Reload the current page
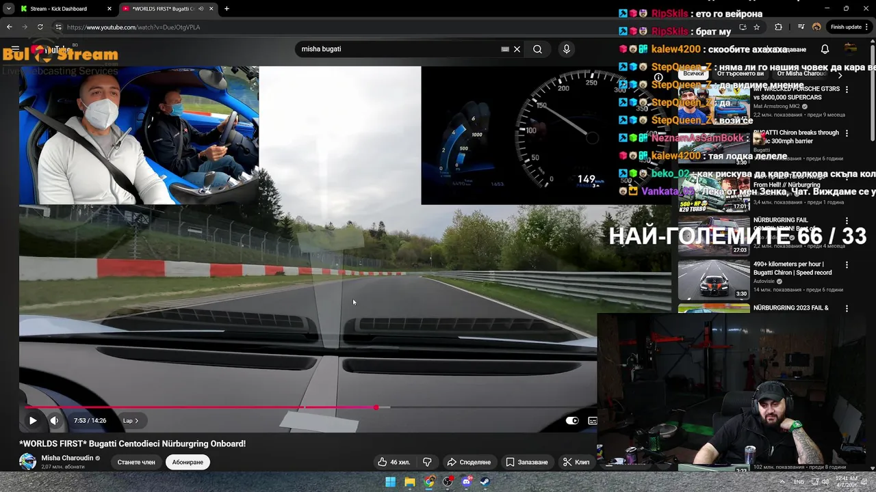The image size is (876, 492). click(40, 27)
